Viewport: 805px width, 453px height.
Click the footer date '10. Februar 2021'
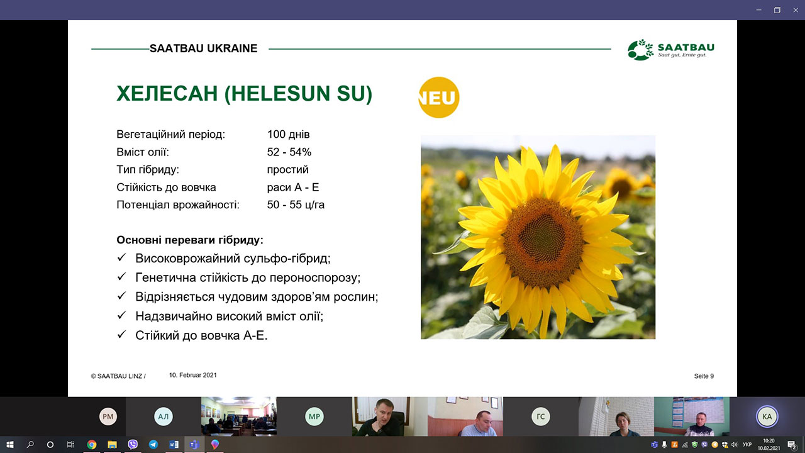click(x=192, y=375)
